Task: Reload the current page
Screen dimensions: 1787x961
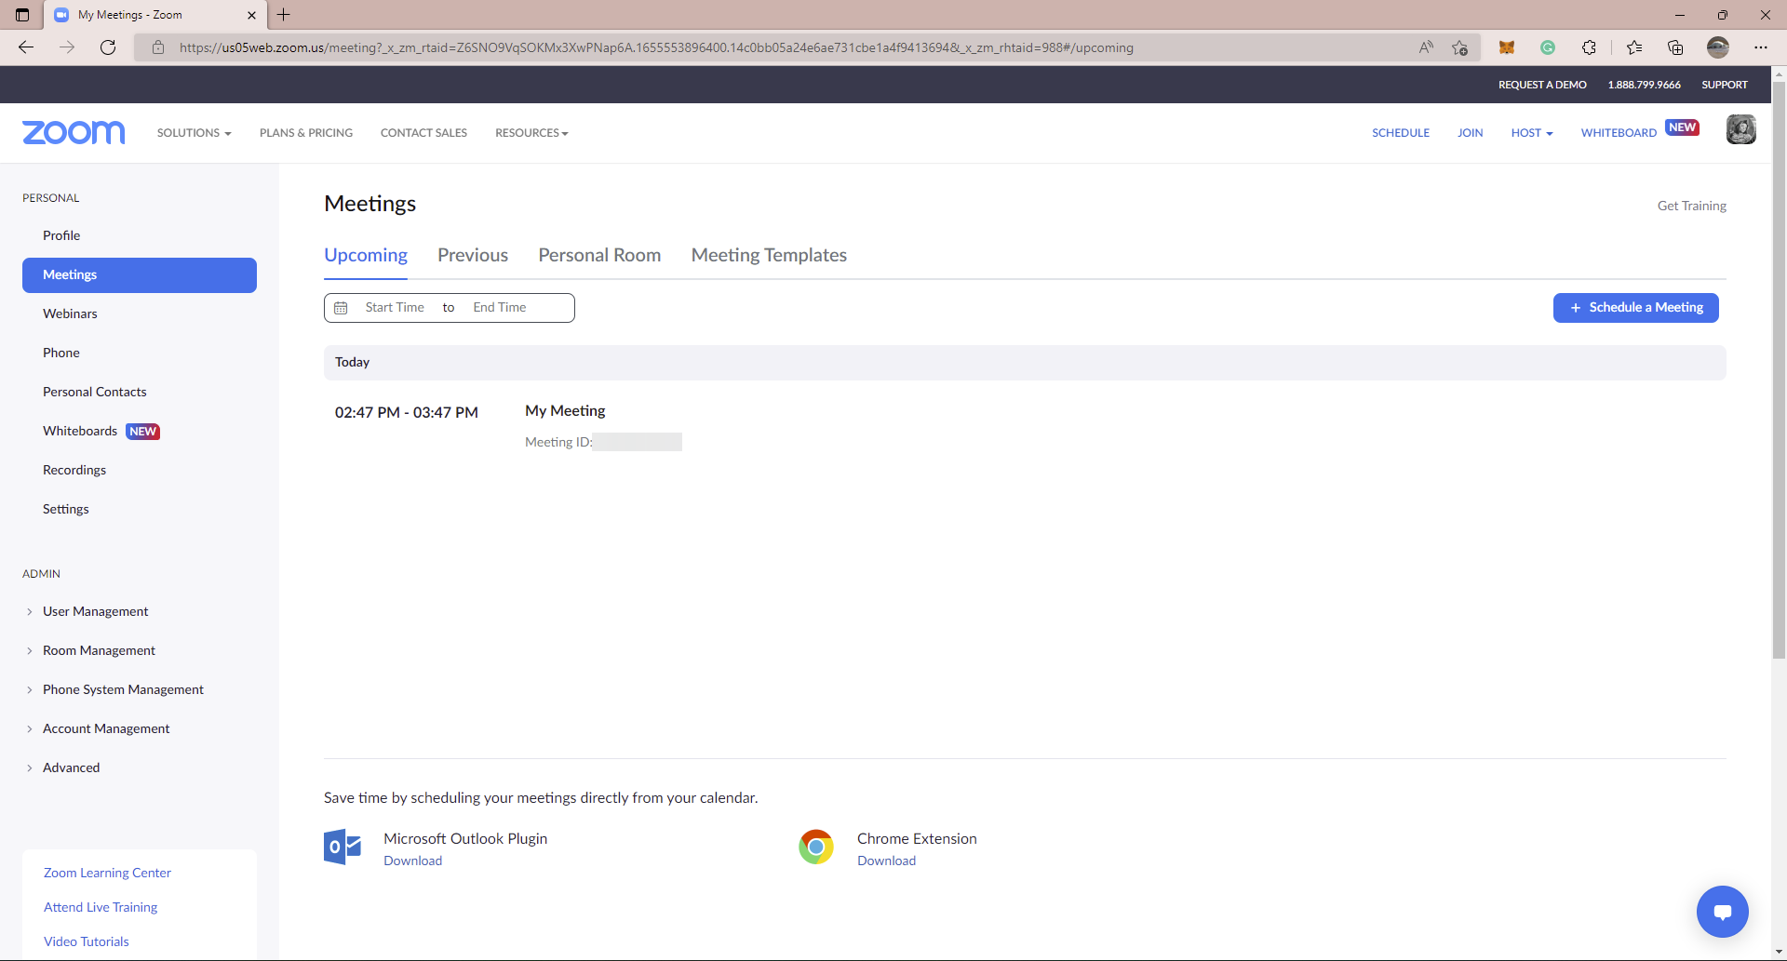Action: pos(108,47)
